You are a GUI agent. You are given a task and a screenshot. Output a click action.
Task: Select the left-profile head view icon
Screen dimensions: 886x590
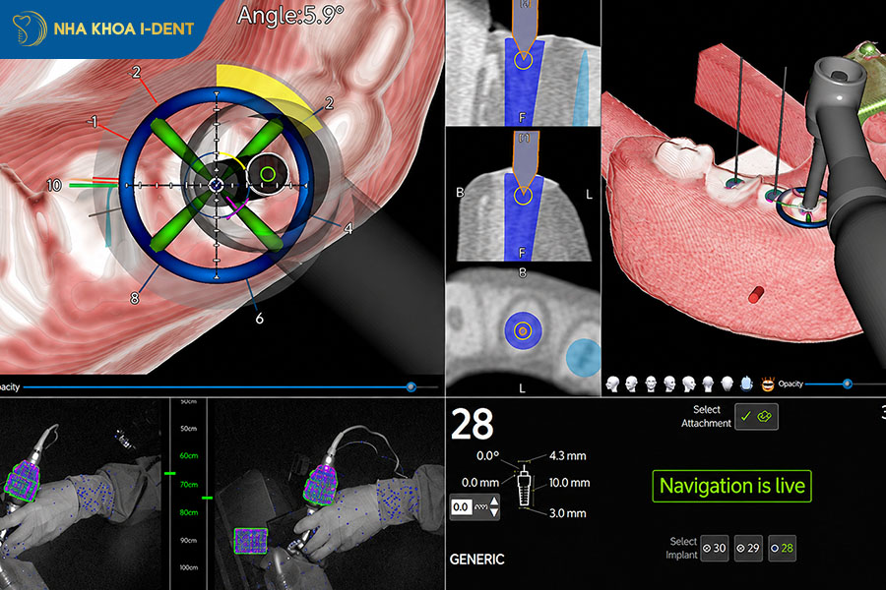coord(612,383)
